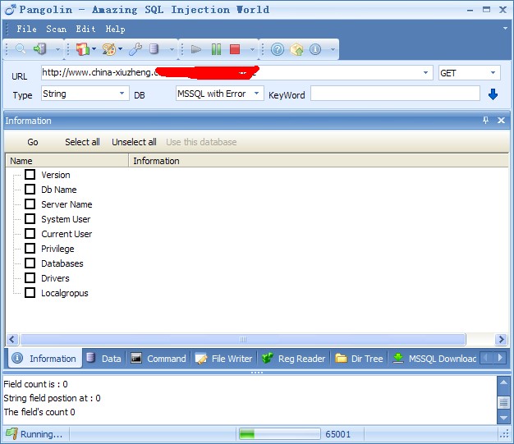Open the red cube toolbar icon

tap(83, 49)
